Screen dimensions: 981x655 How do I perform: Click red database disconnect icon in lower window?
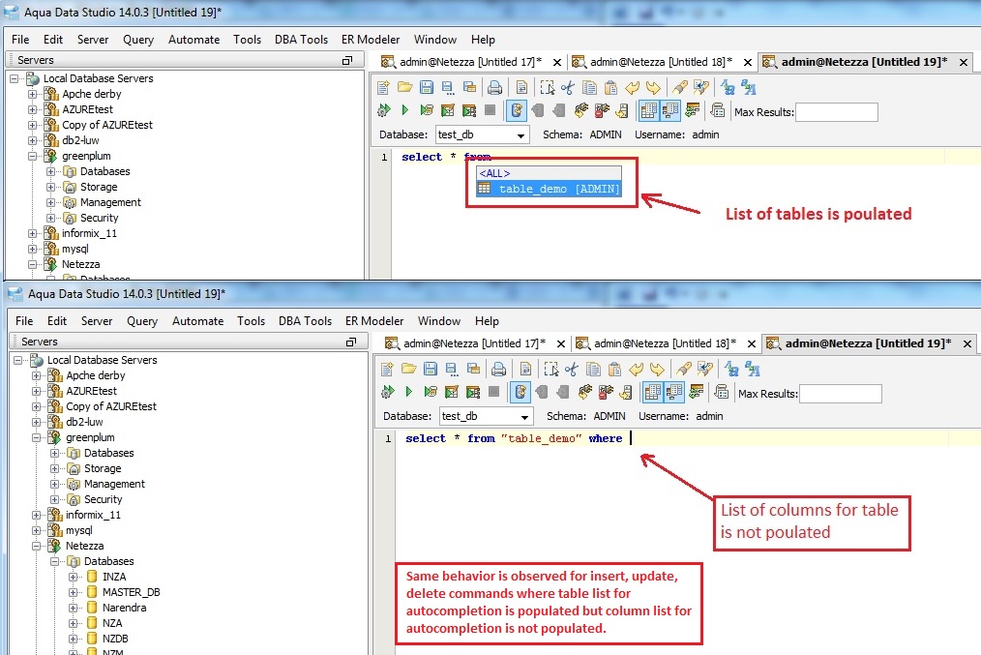click(605, 392)
